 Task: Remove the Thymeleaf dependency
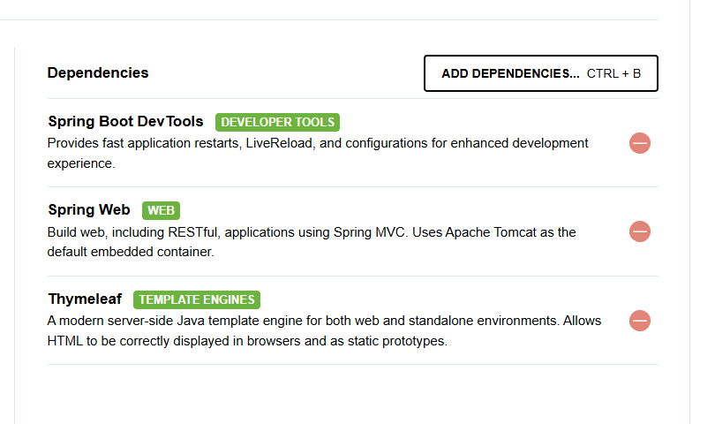point(640,321)
